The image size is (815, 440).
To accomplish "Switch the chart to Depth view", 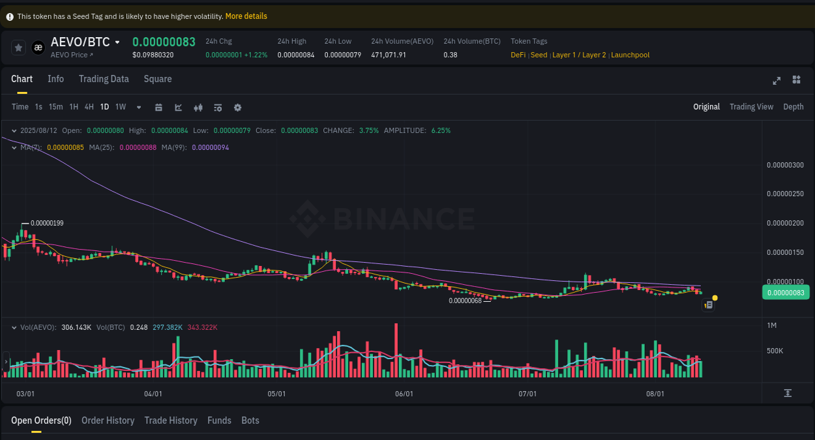I will pyautogui.click(x=793, y=106).
